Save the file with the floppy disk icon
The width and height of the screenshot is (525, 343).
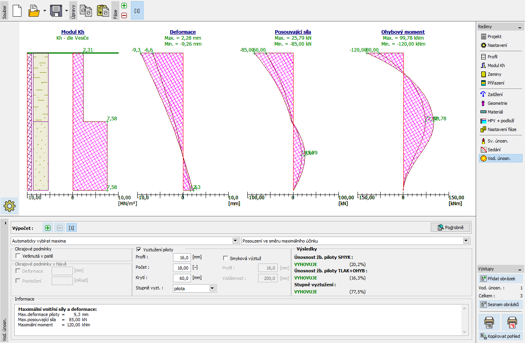(x=56, y=10)
